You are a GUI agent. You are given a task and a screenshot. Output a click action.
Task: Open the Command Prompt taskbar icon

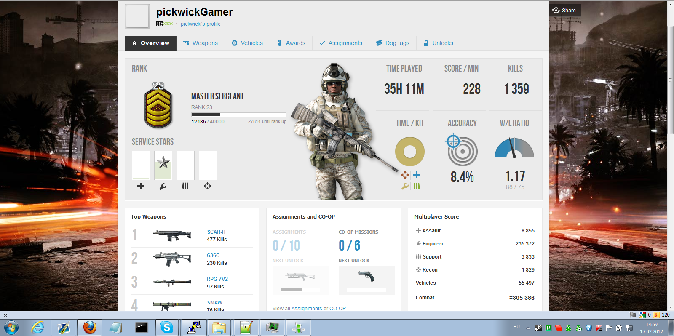(x=142, y=327)
